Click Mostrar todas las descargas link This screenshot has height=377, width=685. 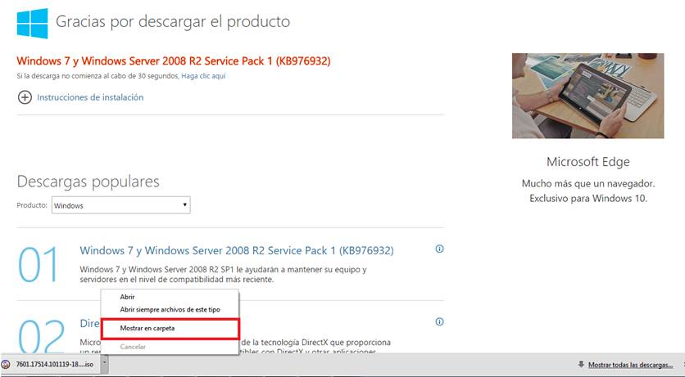[630, 365]
